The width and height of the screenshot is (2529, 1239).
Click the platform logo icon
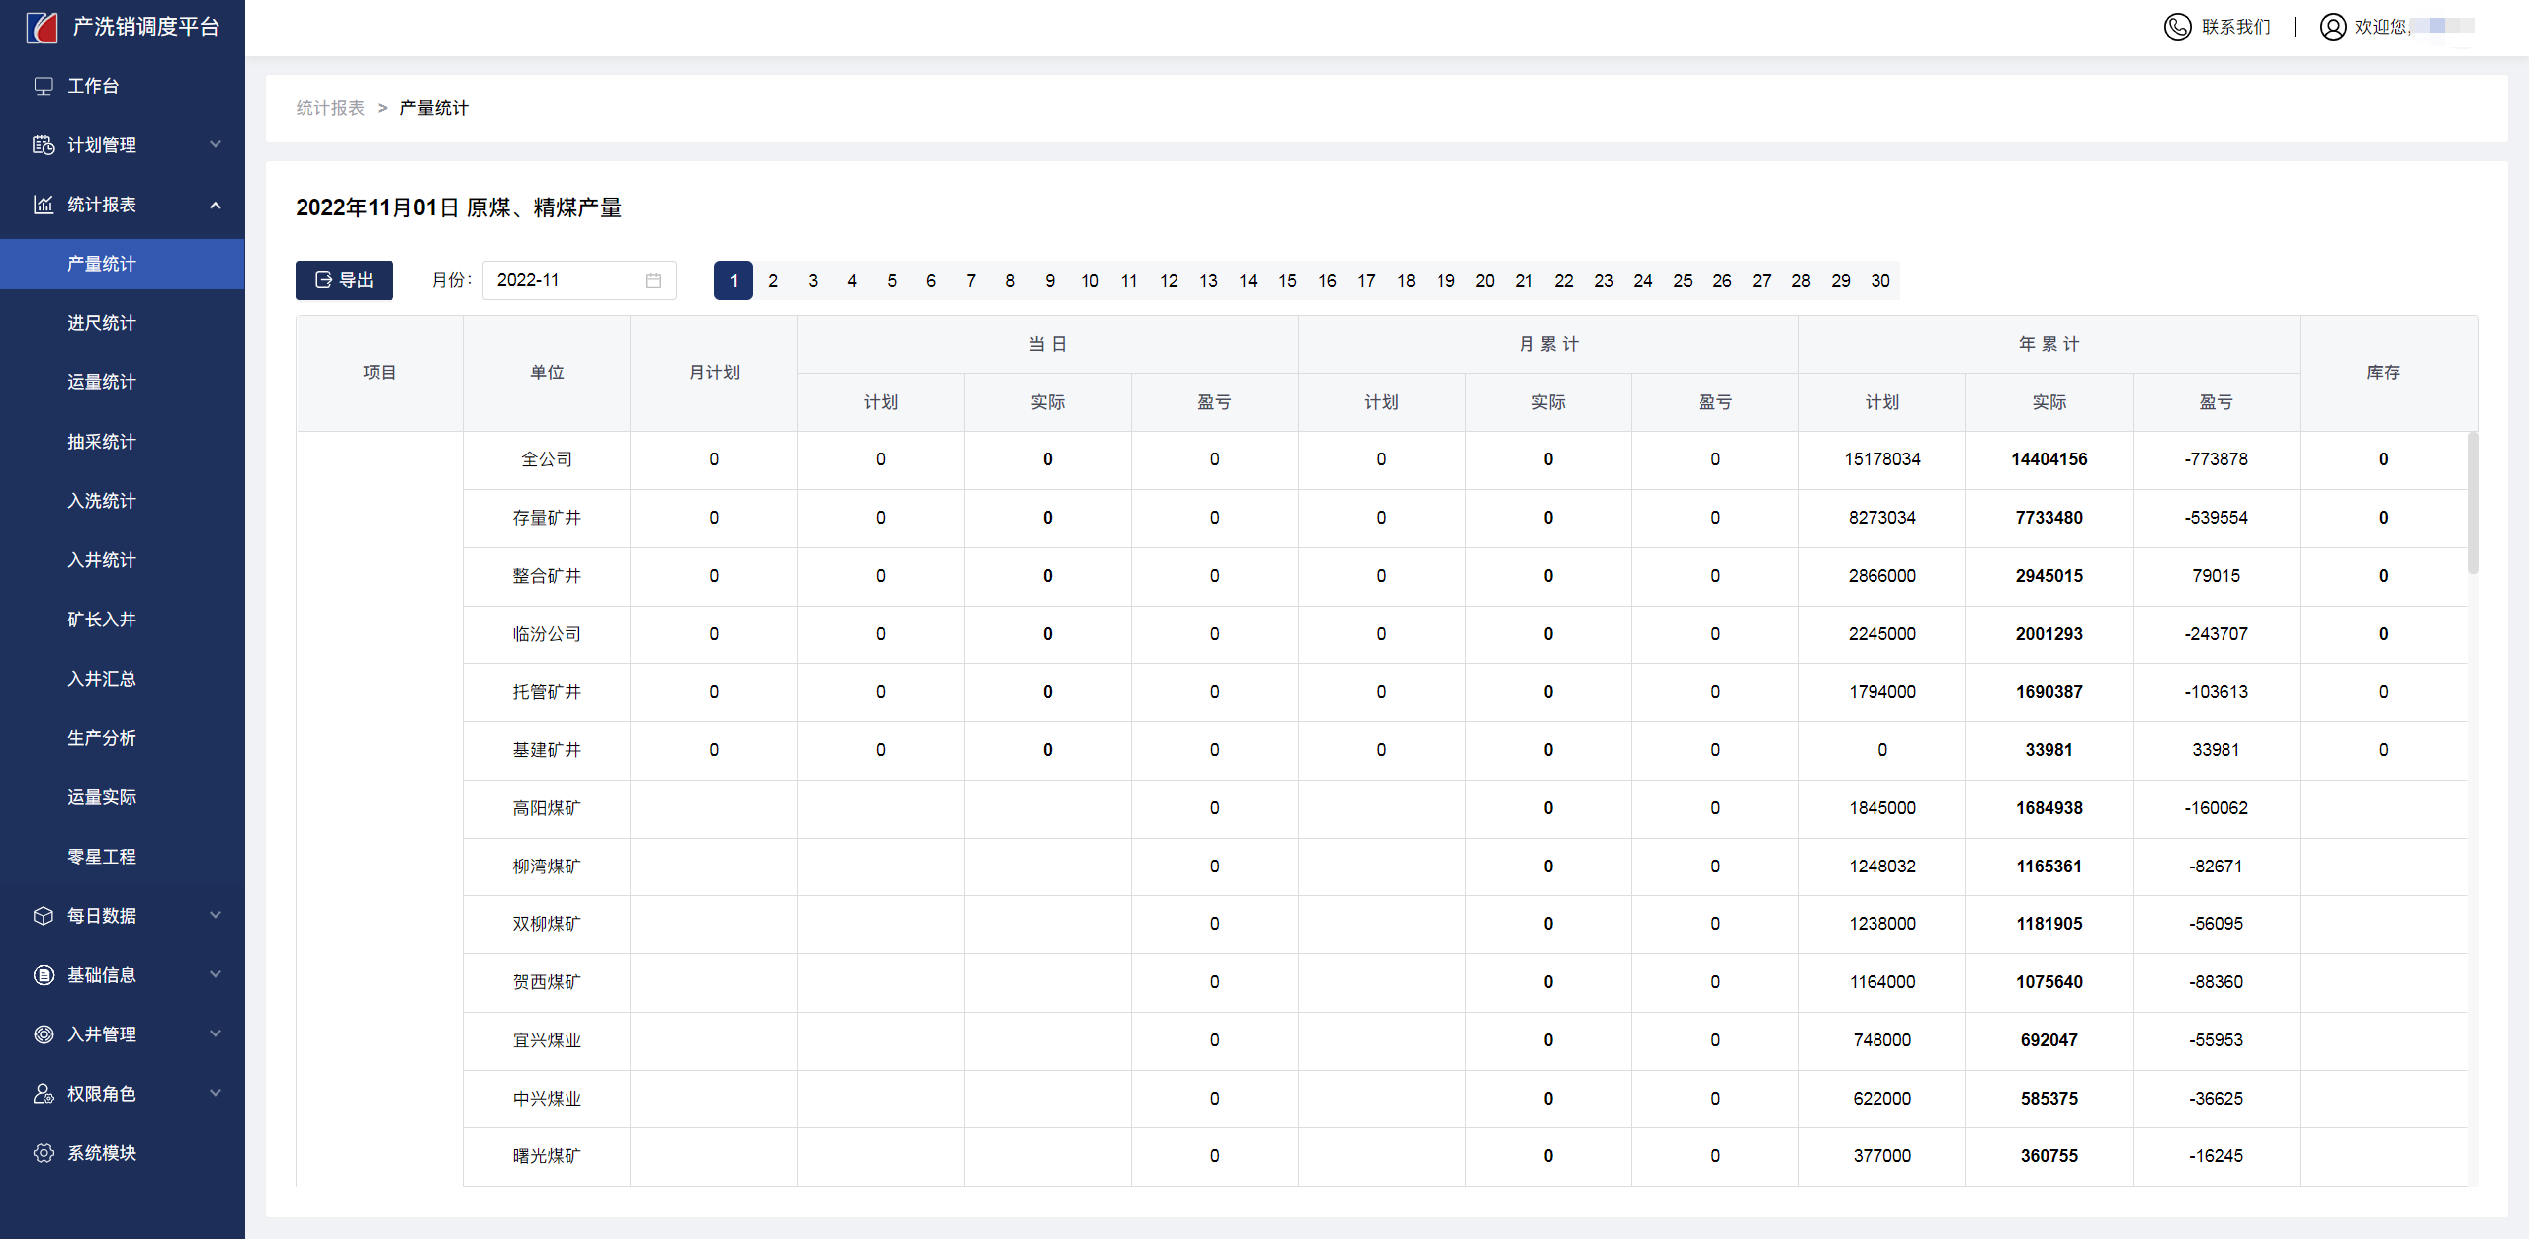42,27
